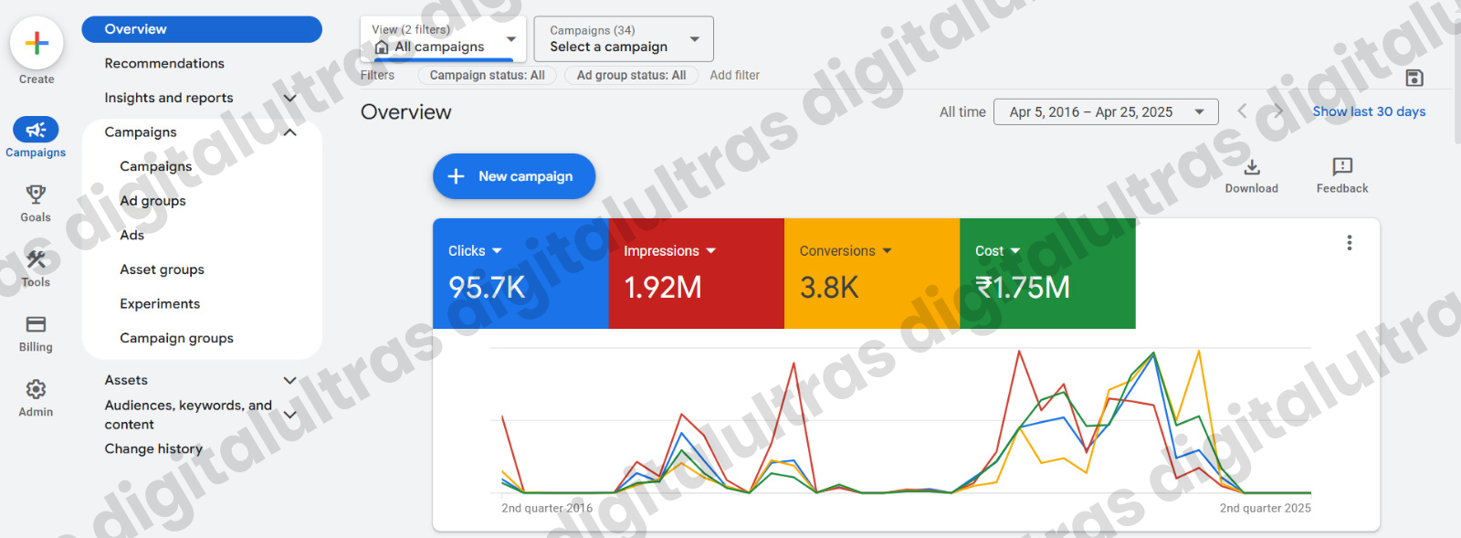Open the Admin gear icon
This screenshot has width=1461, height=538.
36,389
